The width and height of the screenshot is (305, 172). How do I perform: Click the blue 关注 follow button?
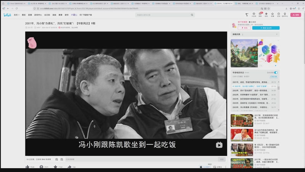pos(266,28)
